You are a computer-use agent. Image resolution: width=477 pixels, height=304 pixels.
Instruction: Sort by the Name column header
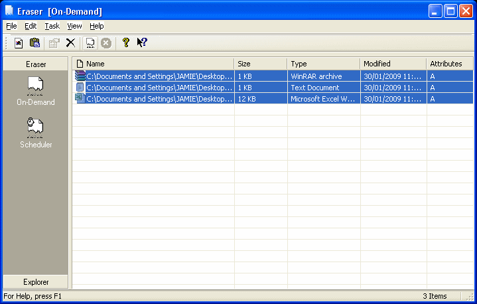153,64
